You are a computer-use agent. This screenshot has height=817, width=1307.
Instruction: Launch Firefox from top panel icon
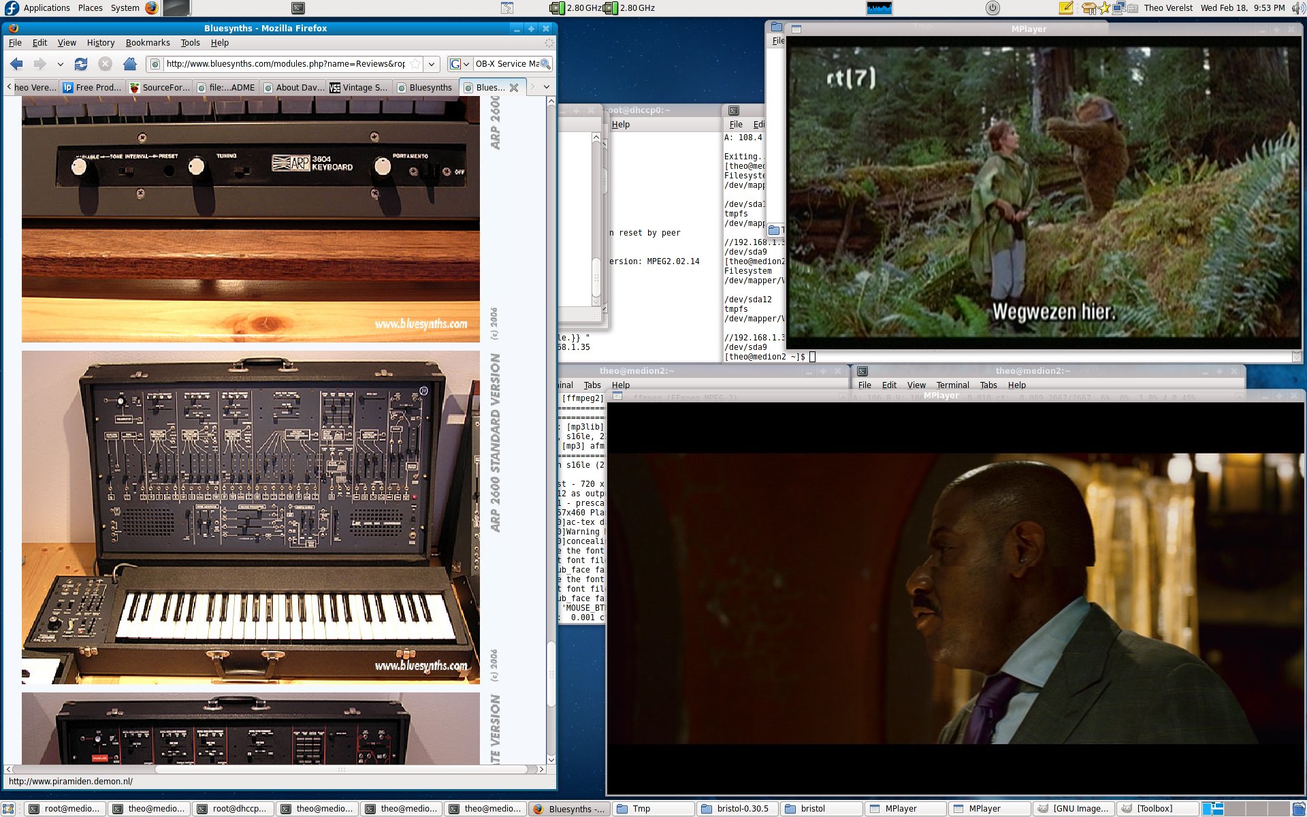[151, 8]
